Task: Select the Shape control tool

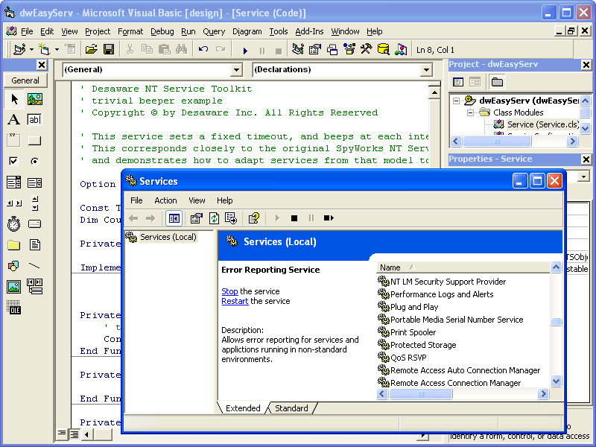Action: point(14,266)
